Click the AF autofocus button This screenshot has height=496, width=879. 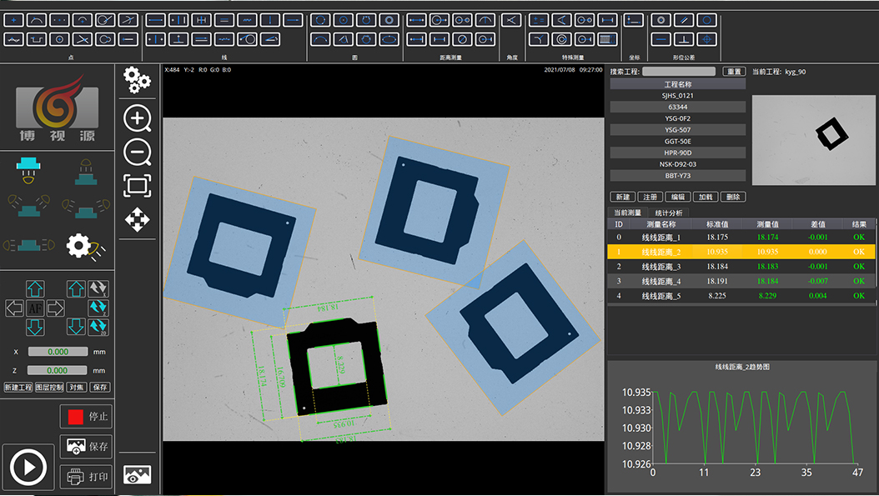click(x=36, y=308)
